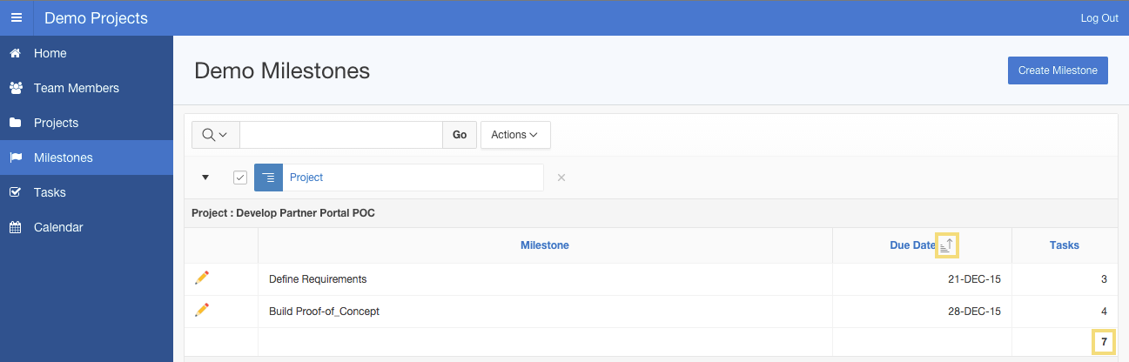
Task: Click the hamburger navigation menu icon
Action: tap(17, 17)
